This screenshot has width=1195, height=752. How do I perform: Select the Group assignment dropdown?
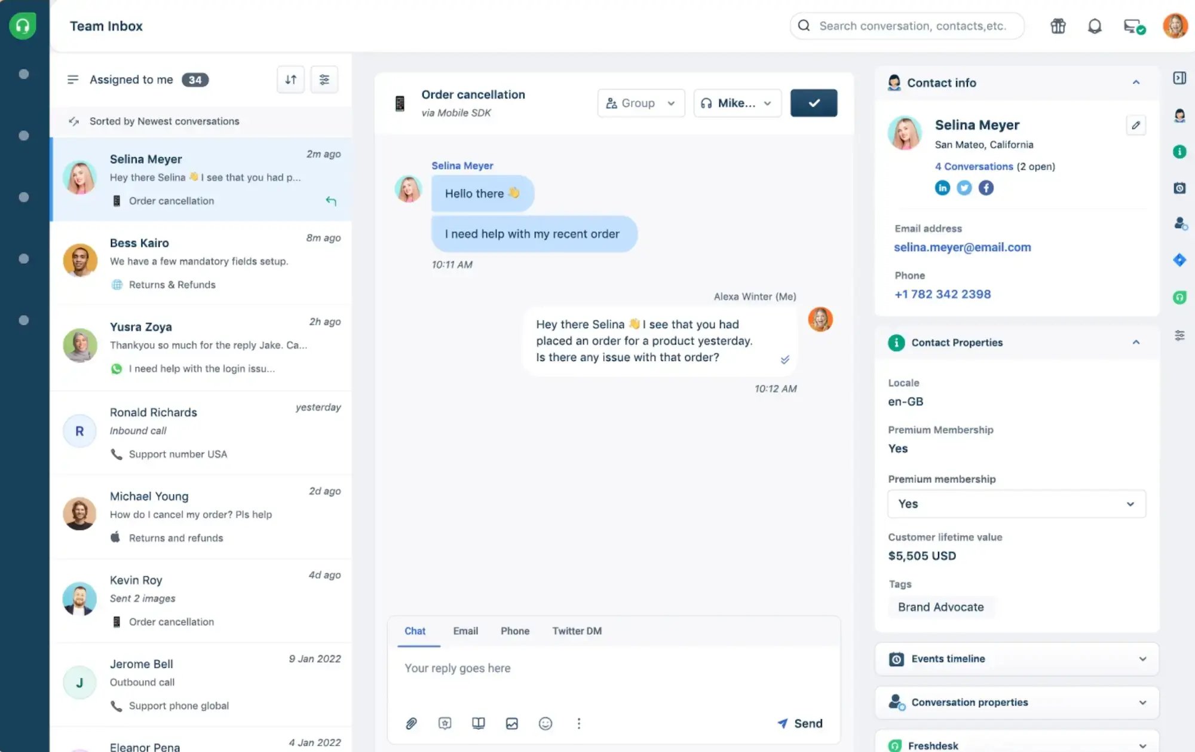coord(641,102)
